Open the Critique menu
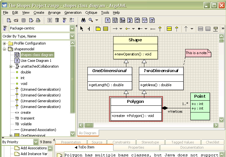 91,12
